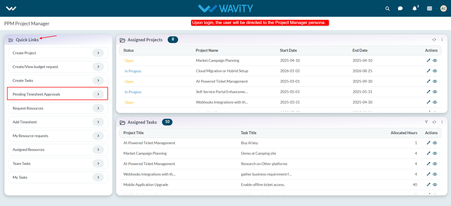The image size is (451, 206).
Task: Select My Tasks quick link
Action: [58, 177]
